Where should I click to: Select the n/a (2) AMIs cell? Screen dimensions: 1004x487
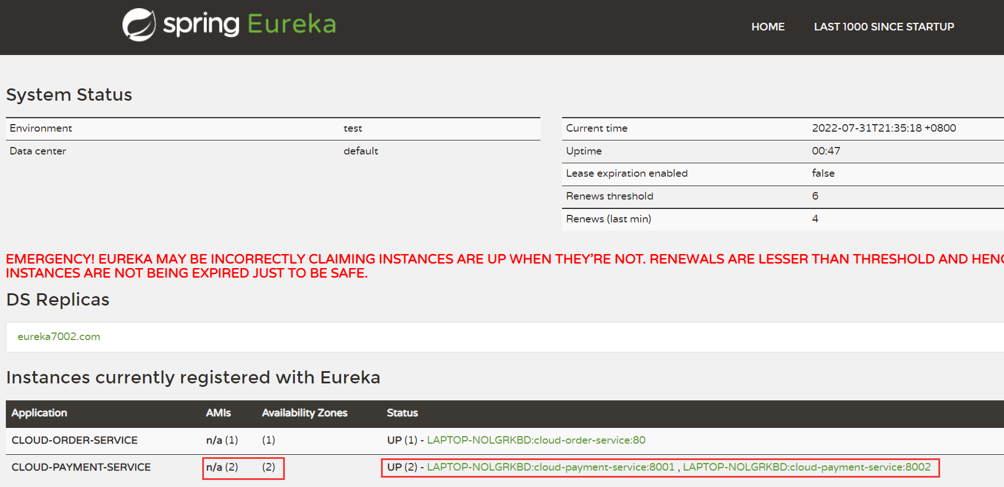click(222, 467)
